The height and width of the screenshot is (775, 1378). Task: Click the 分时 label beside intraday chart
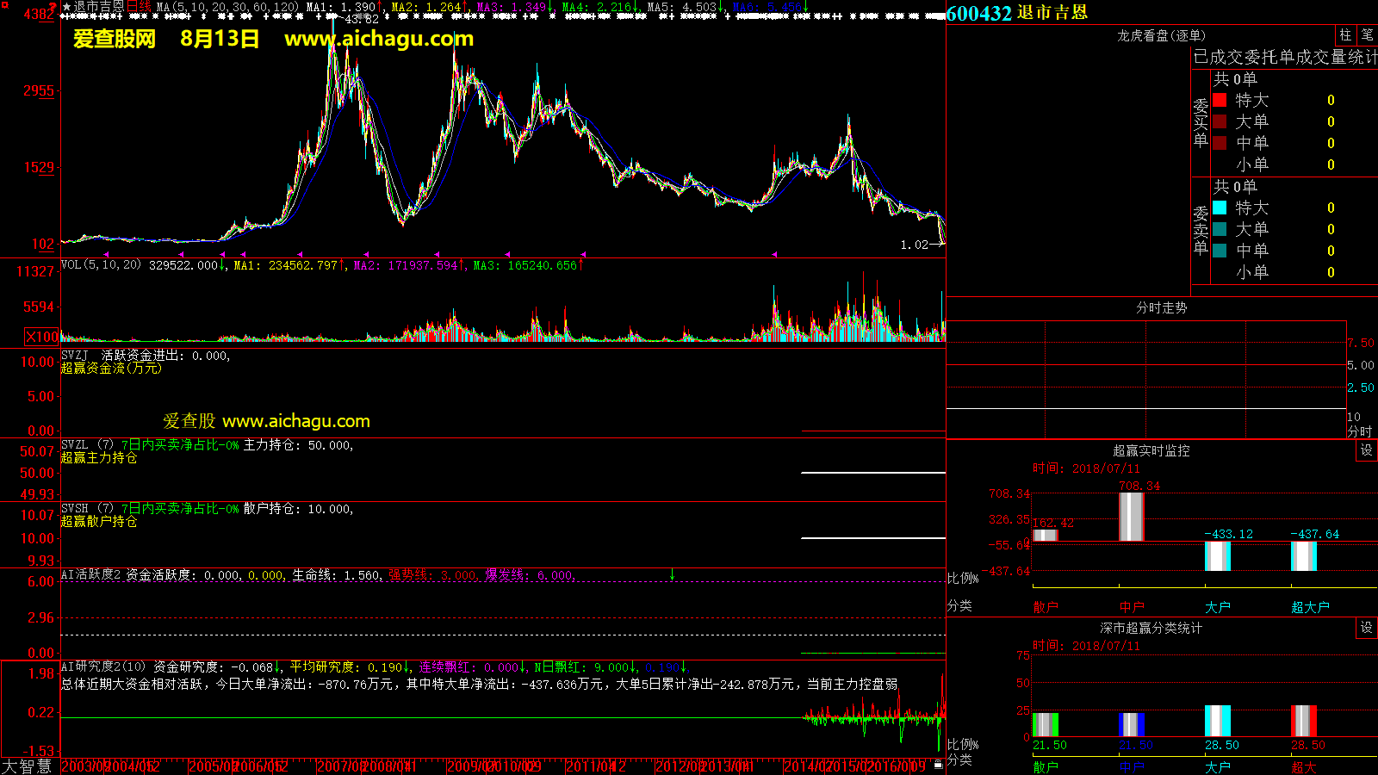(1359, 431)
